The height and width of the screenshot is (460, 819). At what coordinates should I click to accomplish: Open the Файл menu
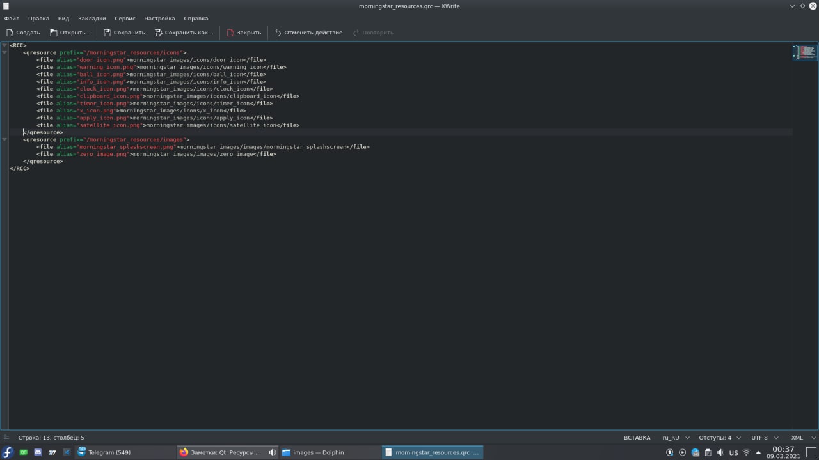pyautogui.click(x=12, y=19)
